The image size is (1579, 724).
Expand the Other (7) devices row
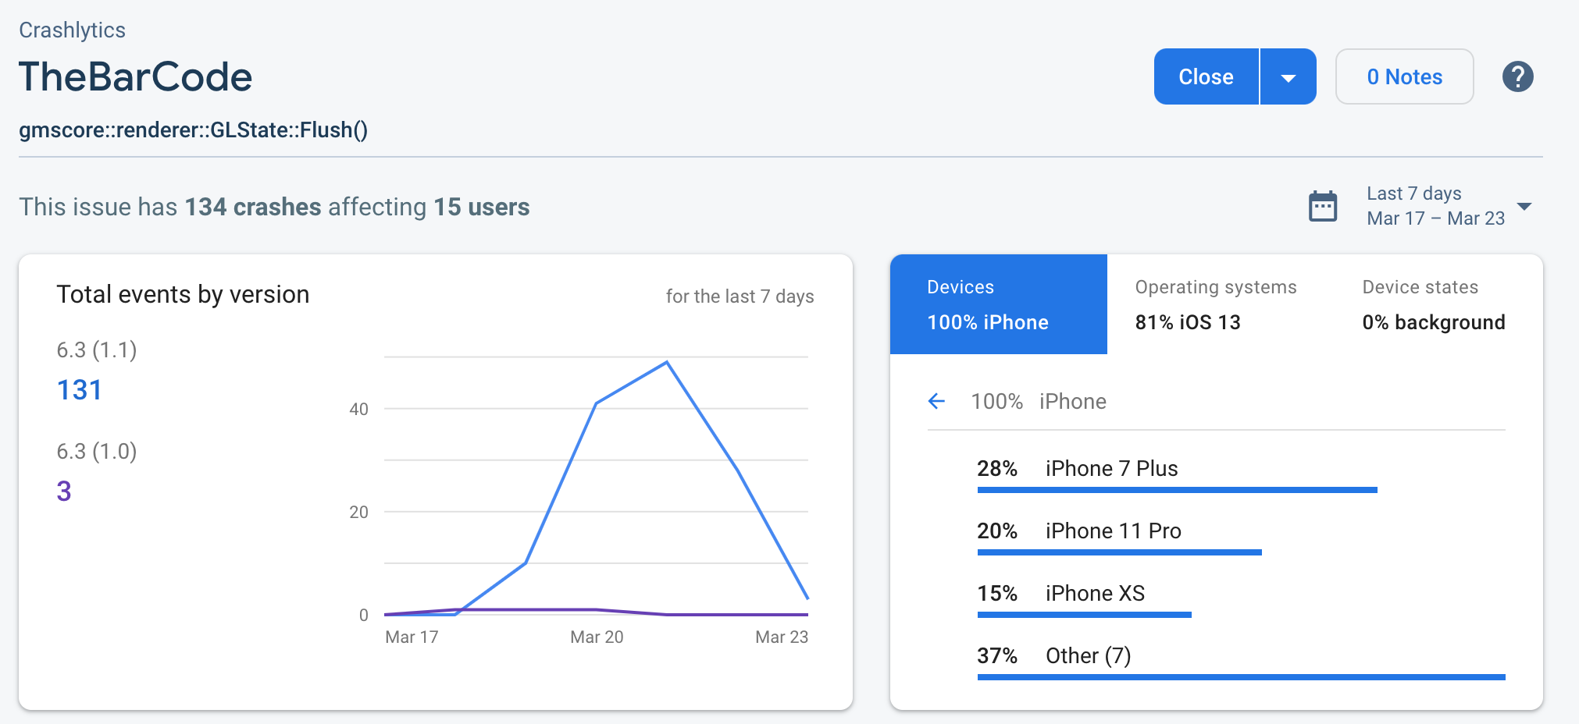(1088, 655)
